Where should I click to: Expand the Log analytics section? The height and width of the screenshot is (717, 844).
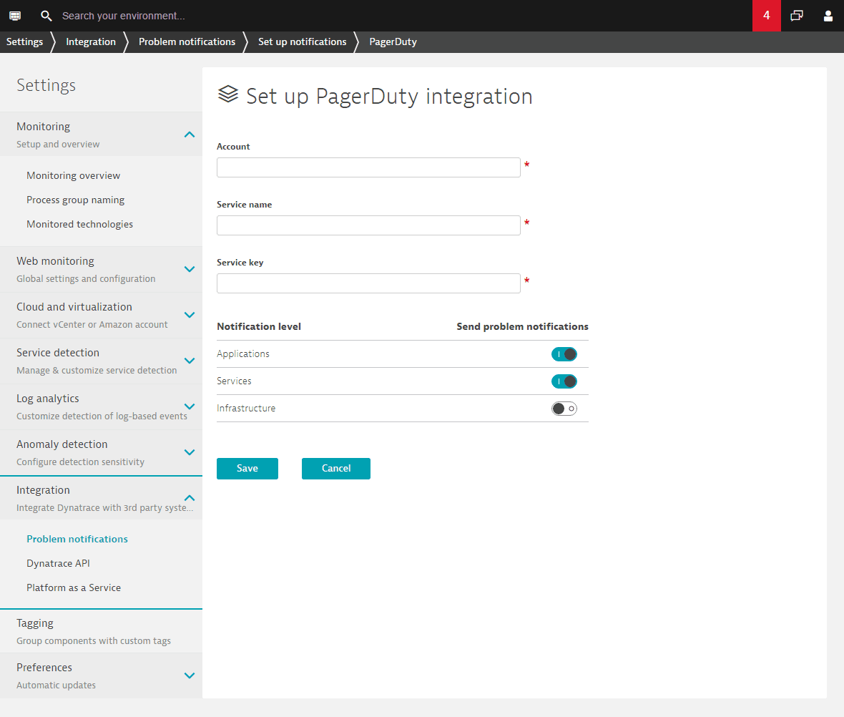[x=190, y=406]
